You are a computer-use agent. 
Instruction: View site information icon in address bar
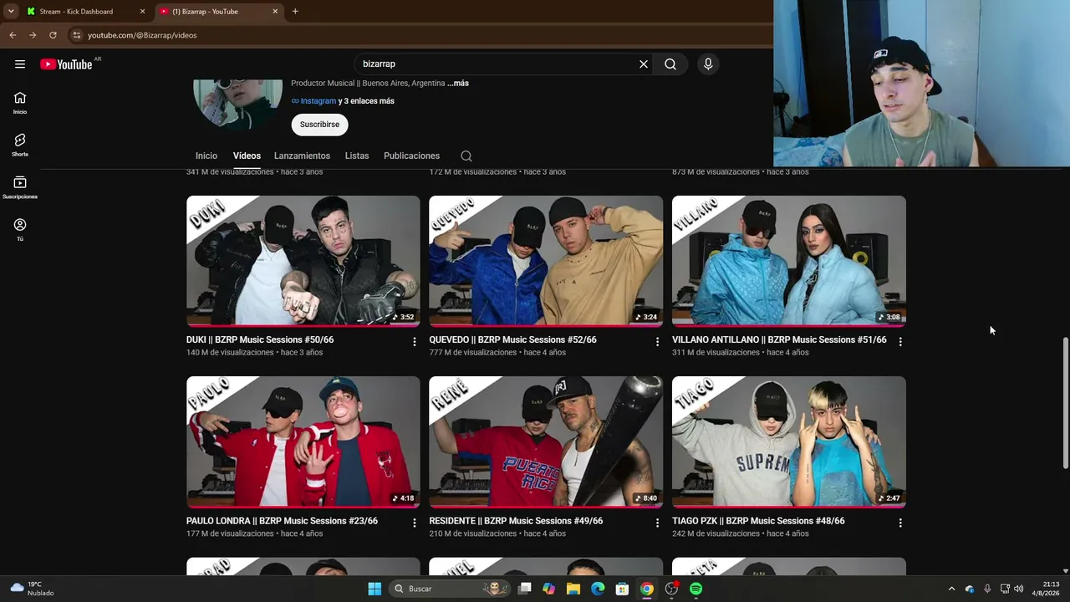(76, 35)
